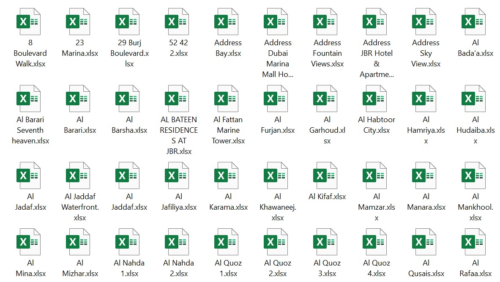Viewport: 500px width, 282px height.
Task: Open the 8 Boulevard Walk spreadsheet
Action: point(30,20)
